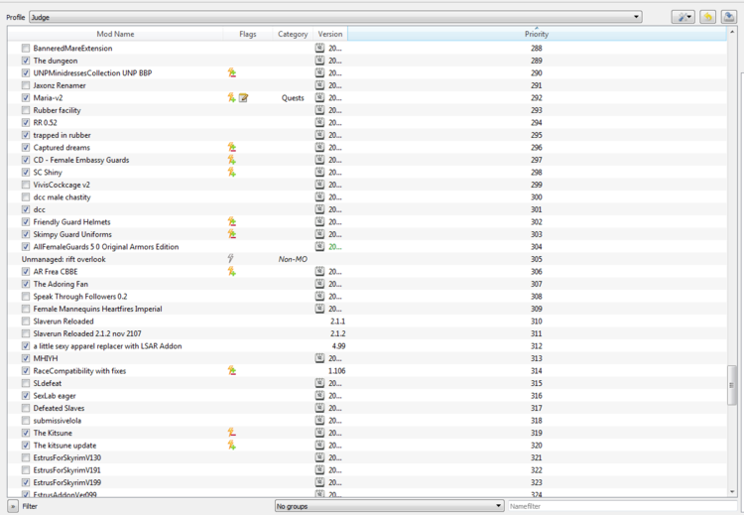Viewport: 744px width, 515px height.
Task: Enable the Jaxonz Renamer checkbox
Action: click(26, 85)
